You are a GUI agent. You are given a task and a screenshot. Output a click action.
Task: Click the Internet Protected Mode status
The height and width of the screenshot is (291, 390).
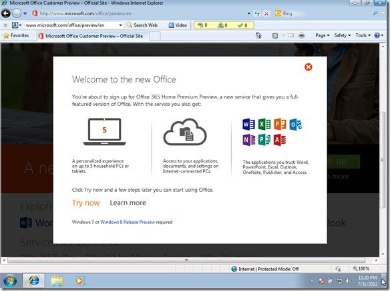tap(265, 269)
